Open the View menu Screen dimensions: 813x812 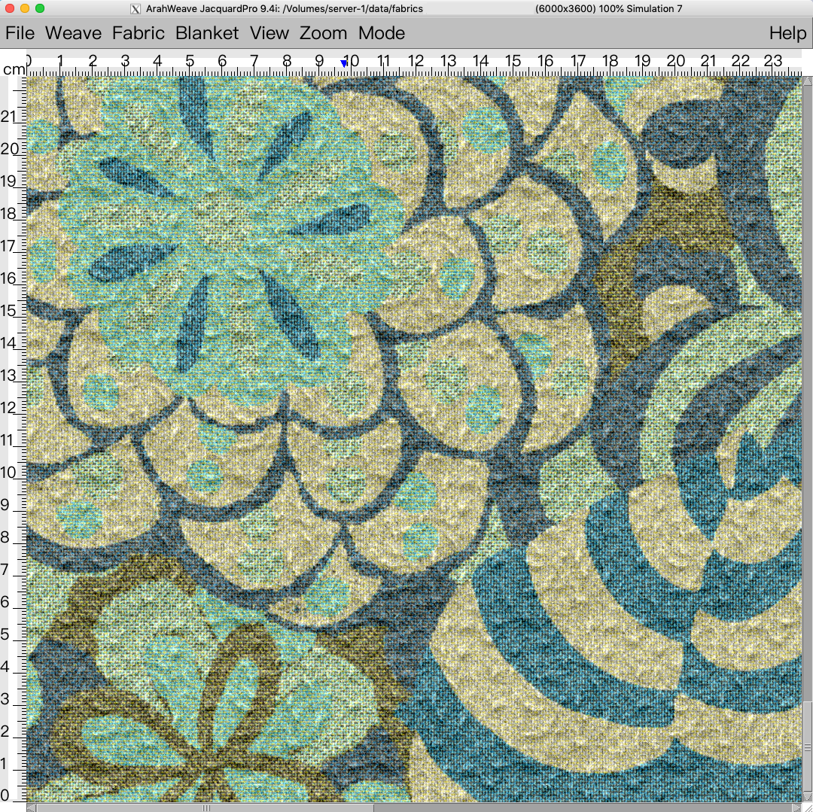[269, 33]
